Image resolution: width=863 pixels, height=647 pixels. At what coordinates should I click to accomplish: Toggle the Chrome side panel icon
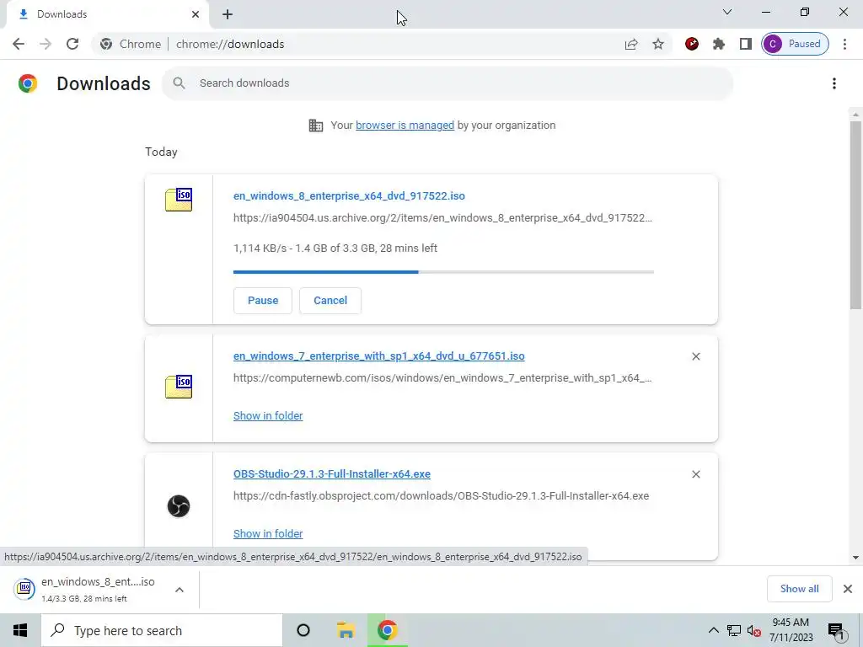[746, 44]
